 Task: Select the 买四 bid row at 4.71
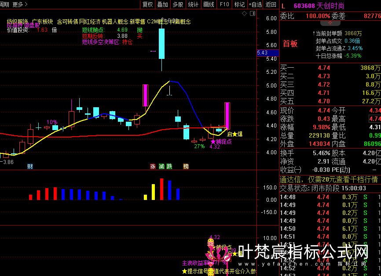click(x=330, y=93)
